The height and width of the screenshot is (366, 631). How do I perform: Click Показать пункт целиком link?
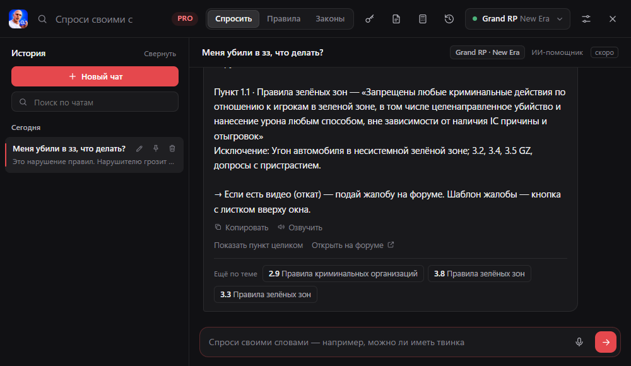[x=258, y=245]
